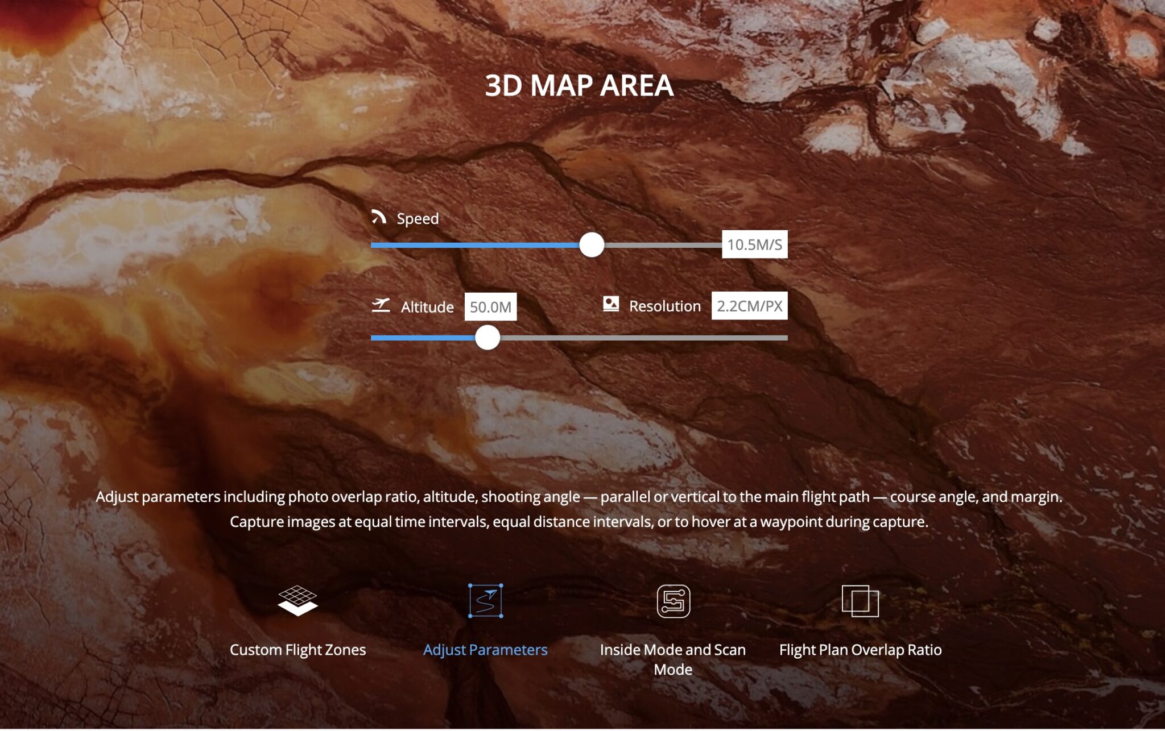Image resolution: width=1165 pixels, height=731 pixels.
Task: Select the Adjust Parameters tab label
Action: (485, 650)
